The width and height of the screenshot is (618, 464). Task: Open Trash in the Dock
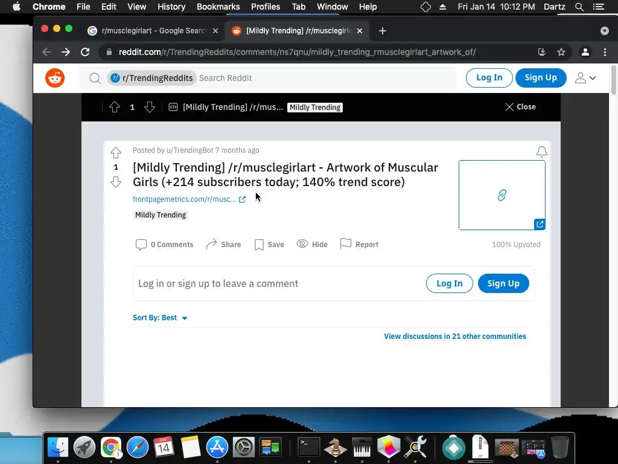pos(560,447)
